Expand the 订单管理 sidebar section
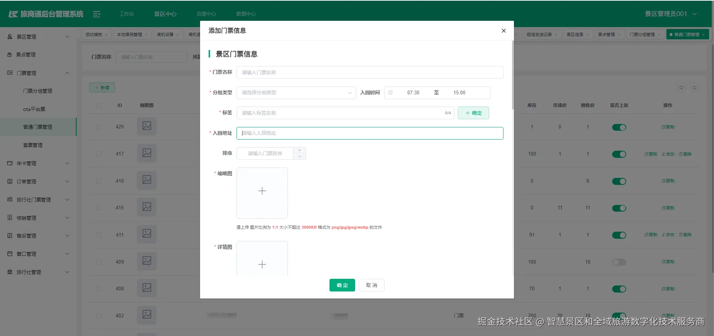Image resolution: width=714 pixels, height=336 pixels. pos(37,181)
